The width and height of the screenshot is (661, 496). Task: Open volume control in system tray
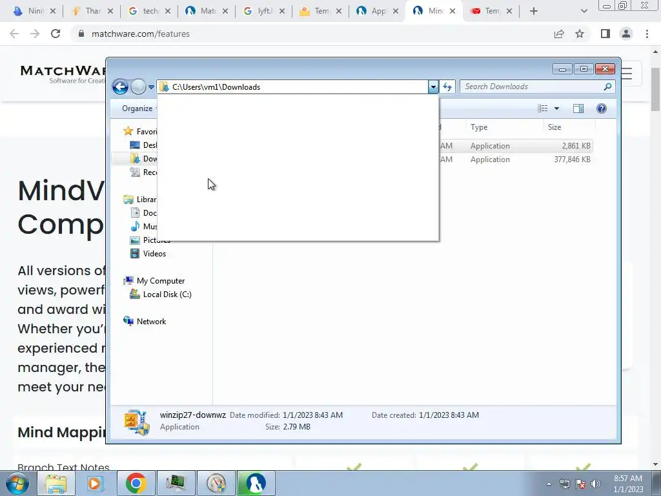click(596, 484)
